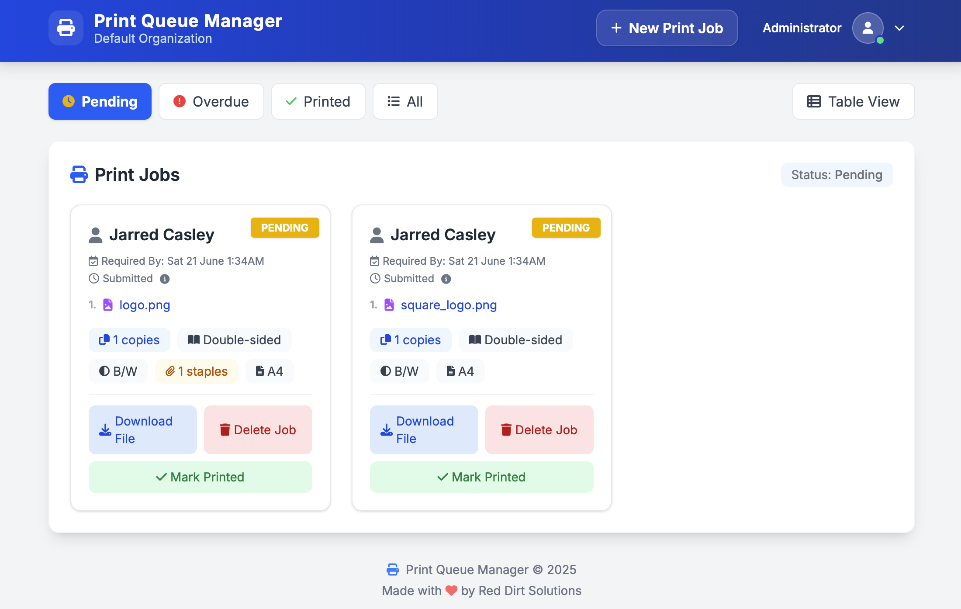Mark the square_logo.png job as printed
This screenshot has width=961, height=609.
click(x=482, y=477)
